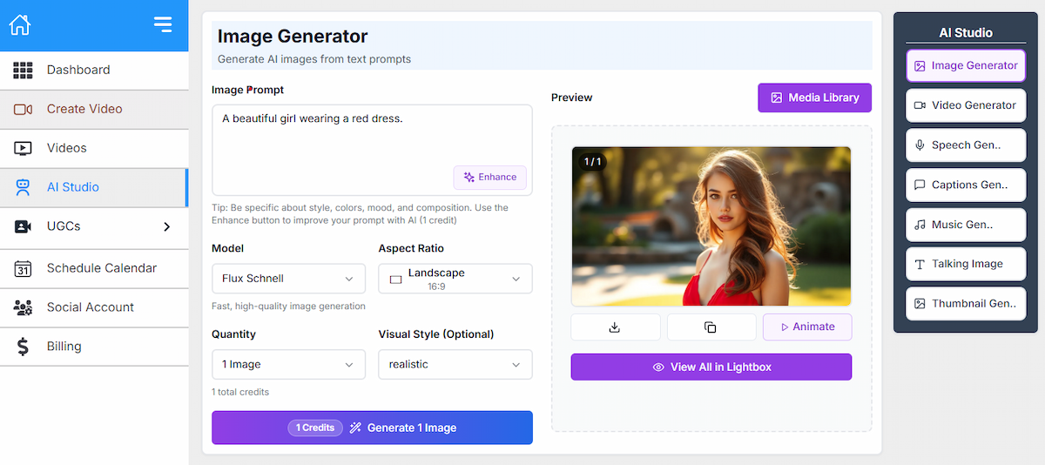Go to Create Video in the sidebar
Image resolution: width=1045 pixels, height=465 pixels.
coord(94,109)
